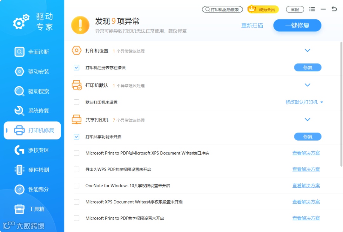Click the 打印机修复 printer icon
Screen dimensions: 343x232
tap(19, 130)
